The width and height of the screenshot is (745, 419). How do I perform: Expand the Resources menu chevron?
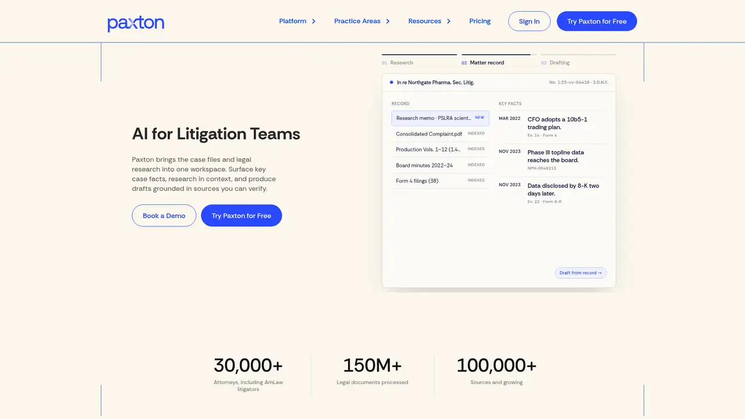tap(449, 22)
